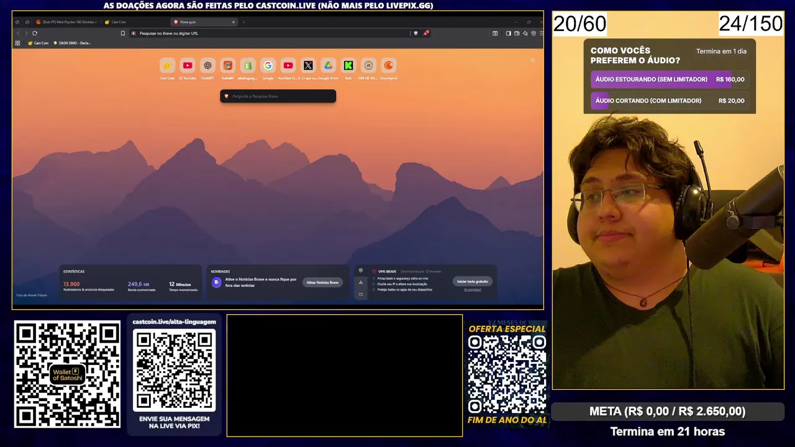Close the Nova guia tab

pyautogui.click(x=234, y=22)
